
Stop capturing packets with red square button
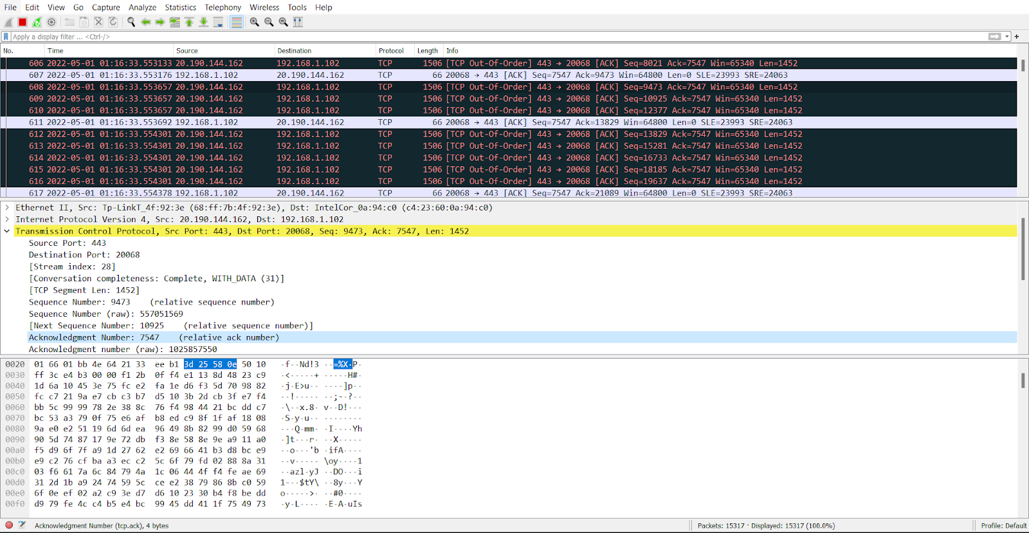point(23,22)
